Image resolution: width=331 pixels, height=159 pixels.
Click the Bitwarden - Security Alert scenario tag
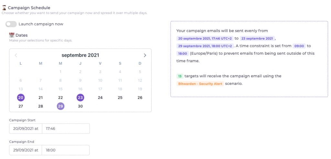[x=200, y=84]
